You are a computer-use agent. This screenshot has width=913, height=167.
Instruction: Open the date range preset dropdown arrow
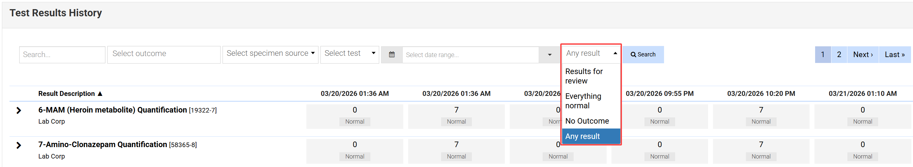pyautogui.click(x=549, y=54)
